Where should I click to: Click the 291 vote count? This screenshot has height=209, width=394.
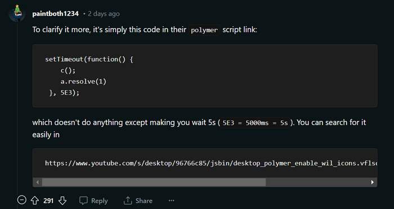coord(48,201)
